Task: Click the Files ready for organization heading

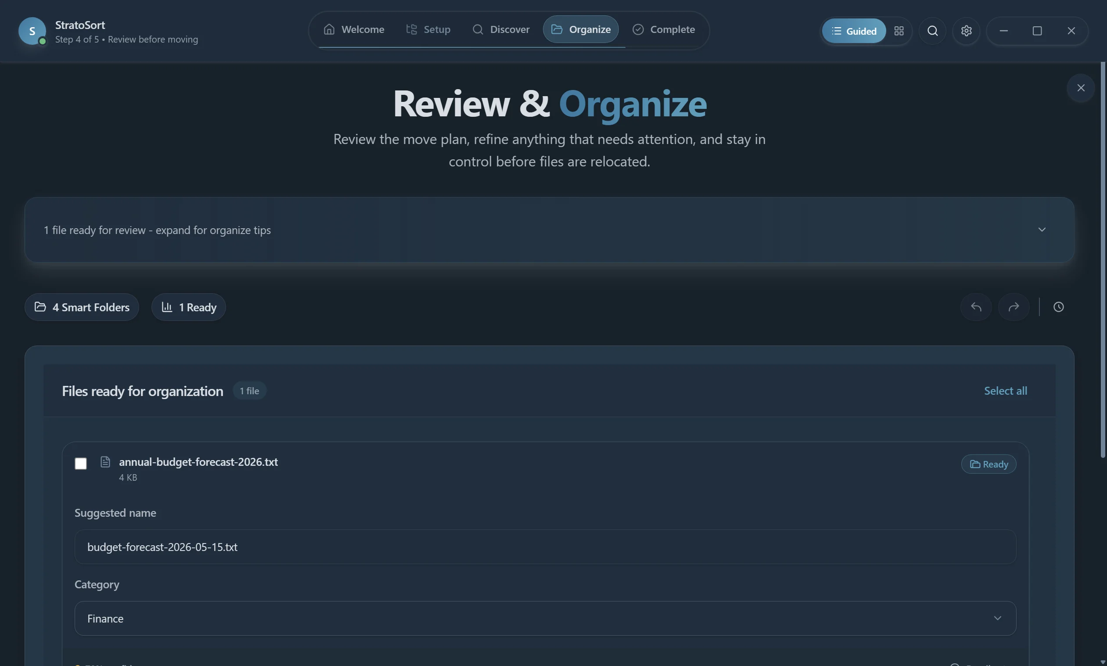Action: [x=142, y=391]
